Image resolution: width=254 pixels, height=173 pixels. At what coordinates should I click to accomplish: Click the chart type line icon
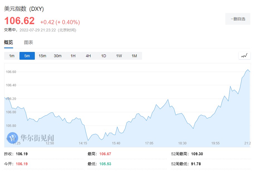click(244, 56)
